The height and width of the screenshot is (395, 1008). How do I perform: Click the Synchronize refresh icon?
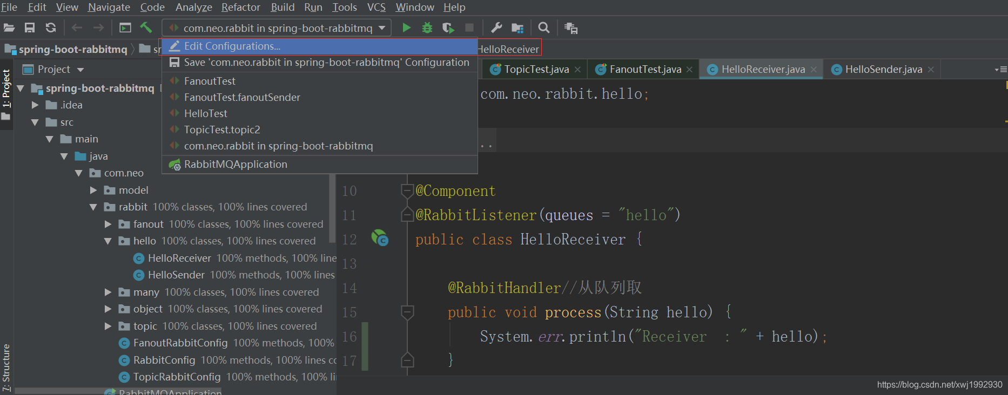click(x=51, y=28)
